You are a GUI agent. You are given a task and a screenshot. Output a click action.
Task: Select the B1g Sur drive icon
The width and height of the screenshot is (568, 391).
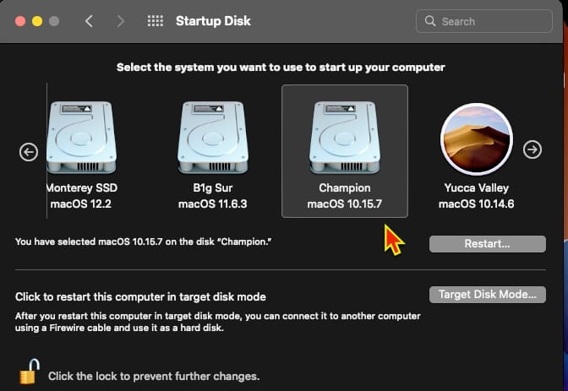point(212,138)
